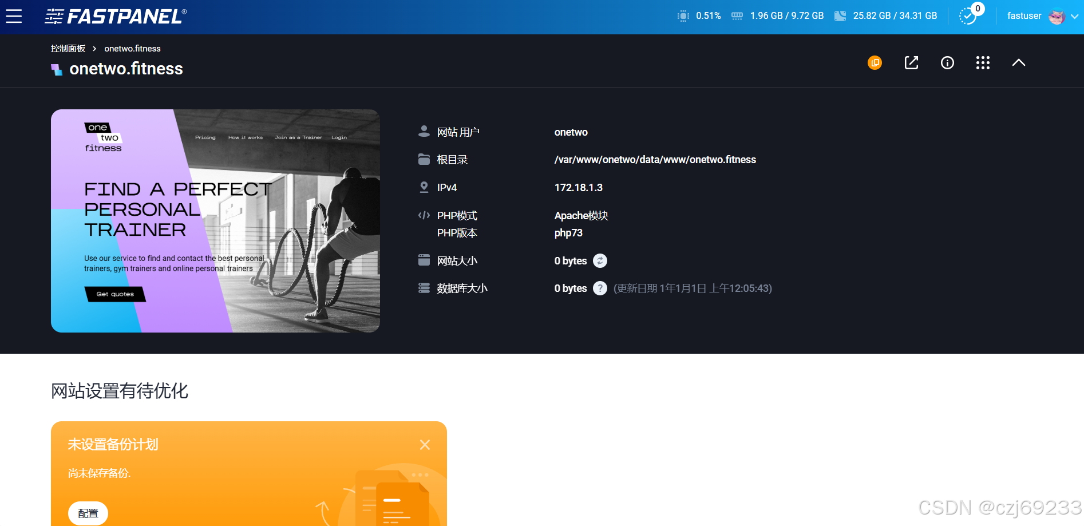This screenshot has width=1084, height=526.
Task: Open database size help question icon
Action: click(600, 288)
